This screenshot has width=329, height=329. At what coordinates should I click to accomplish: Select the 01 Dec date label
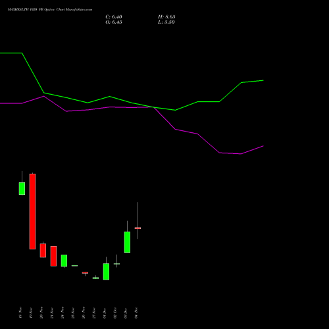[105, 313]
